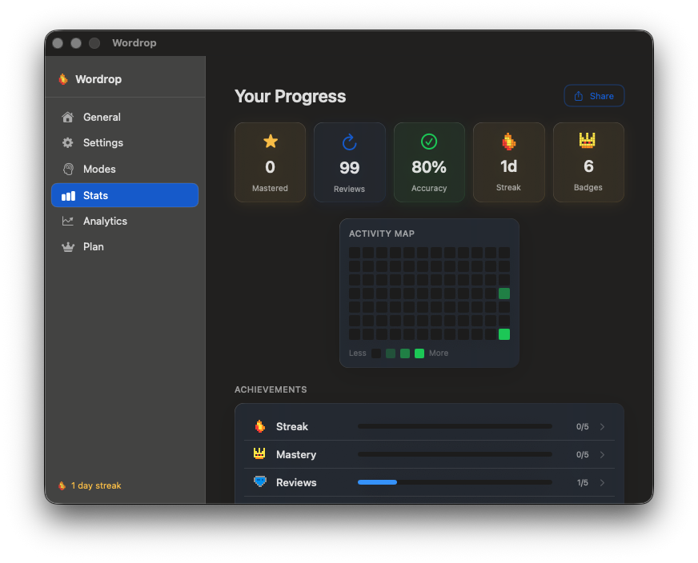Expand the Streak achievement chevron
The image size is (698, 563).
602,426
